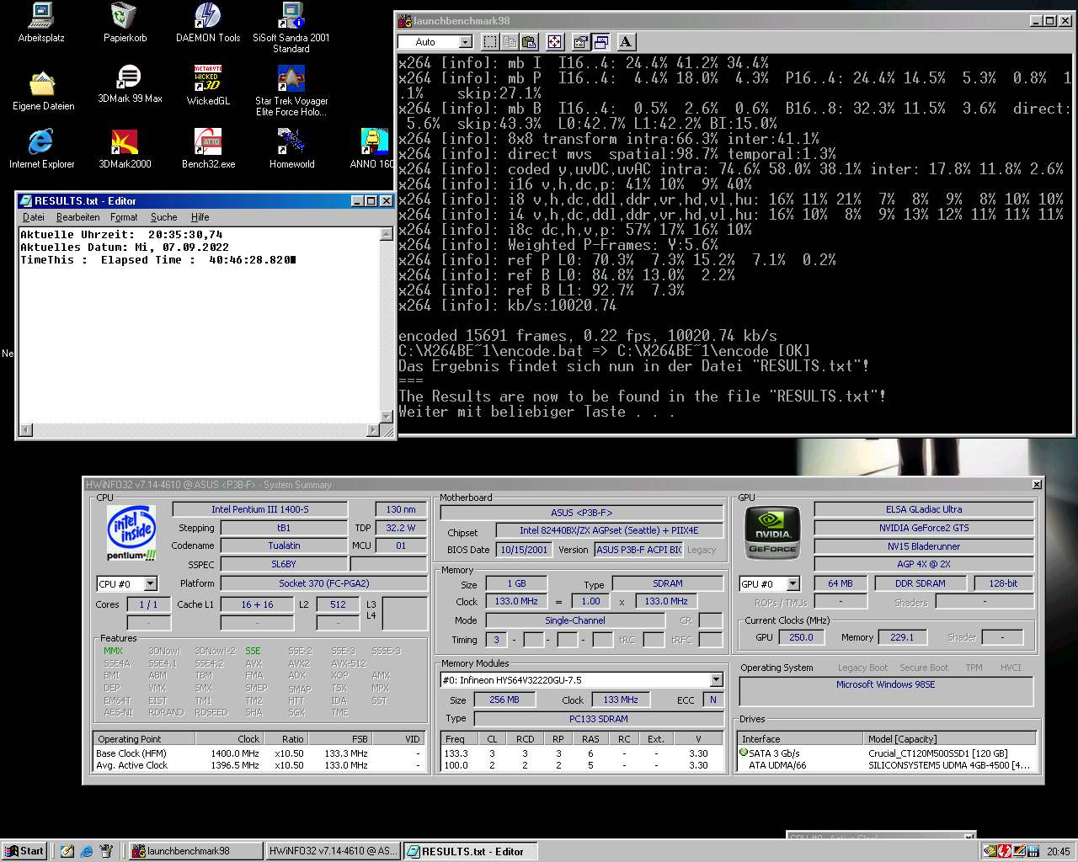The image size is (1078, 862).
Task: Click the Single-Channel memory mode field
Action: click(575, 620)
